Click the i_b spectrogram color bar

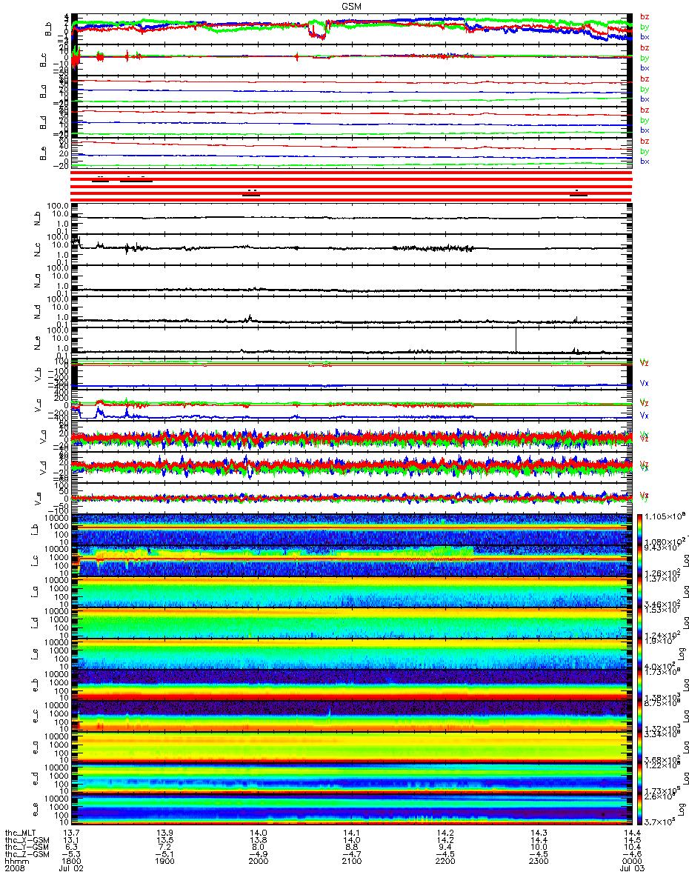click(641, 530)
